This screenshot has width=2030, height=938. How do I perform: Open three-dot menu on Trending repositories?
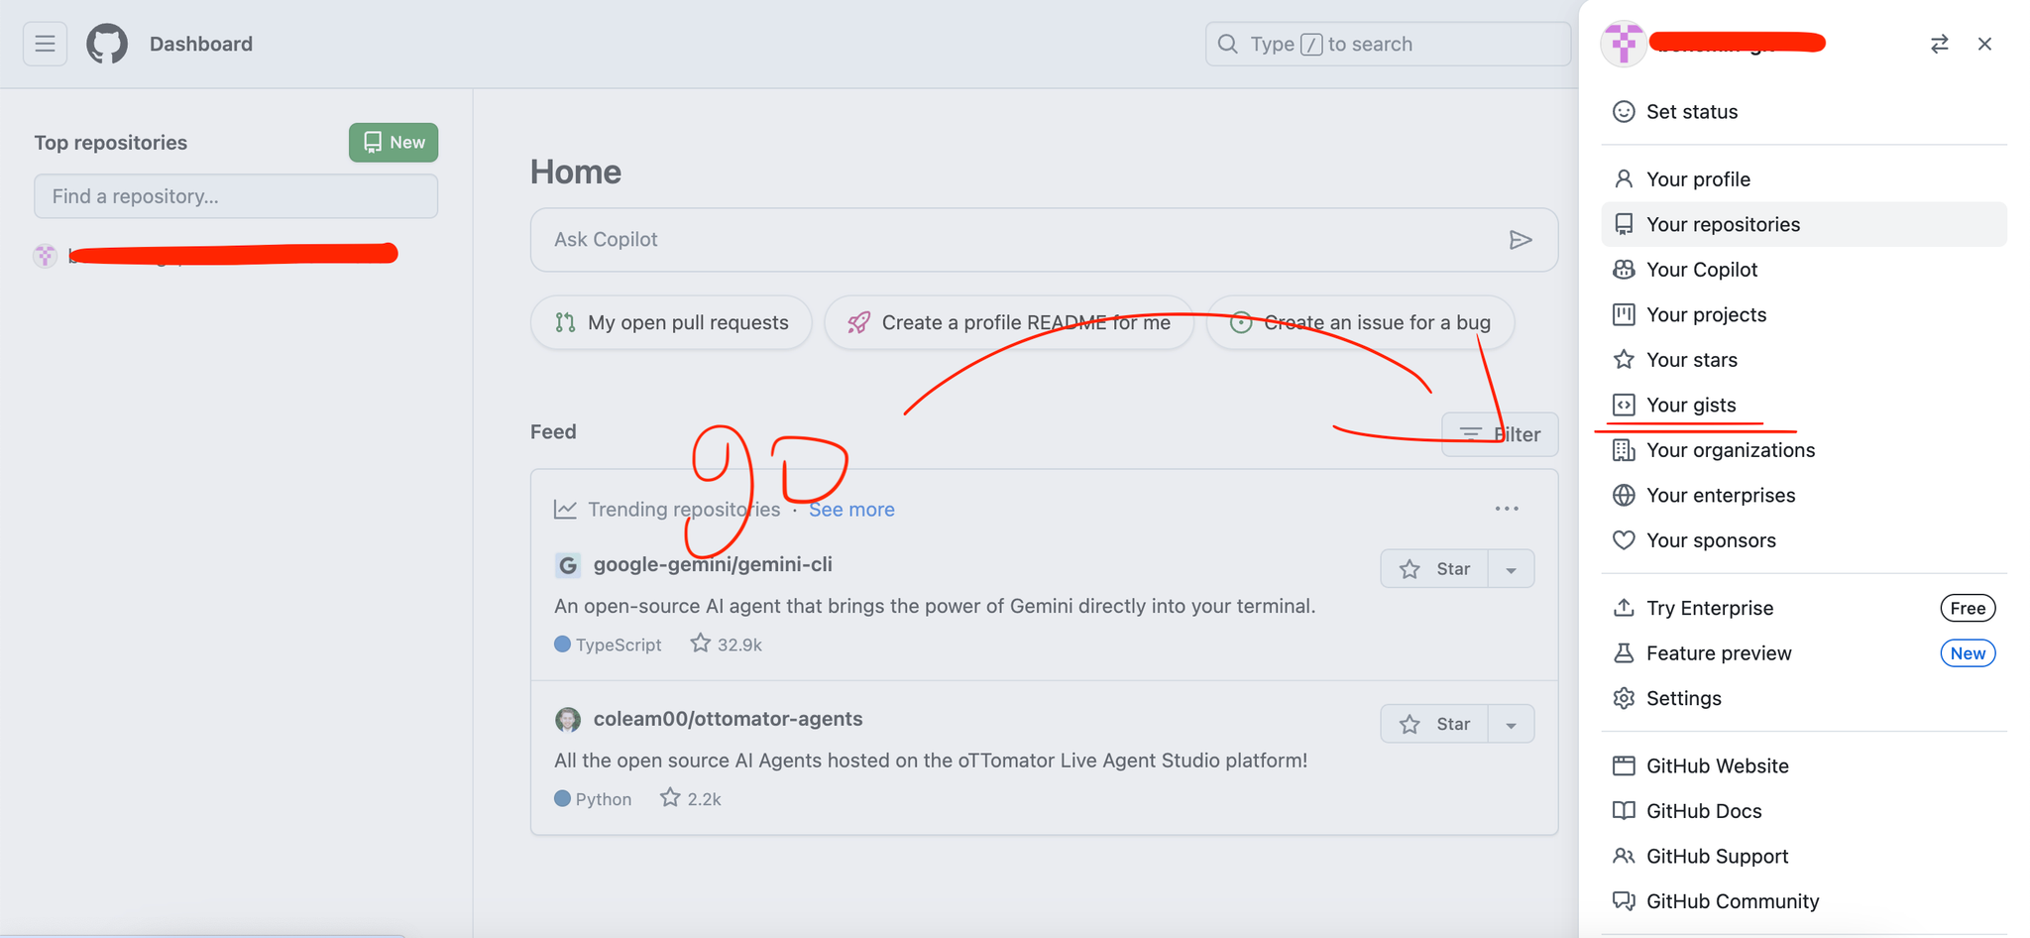coord(1507,509)
